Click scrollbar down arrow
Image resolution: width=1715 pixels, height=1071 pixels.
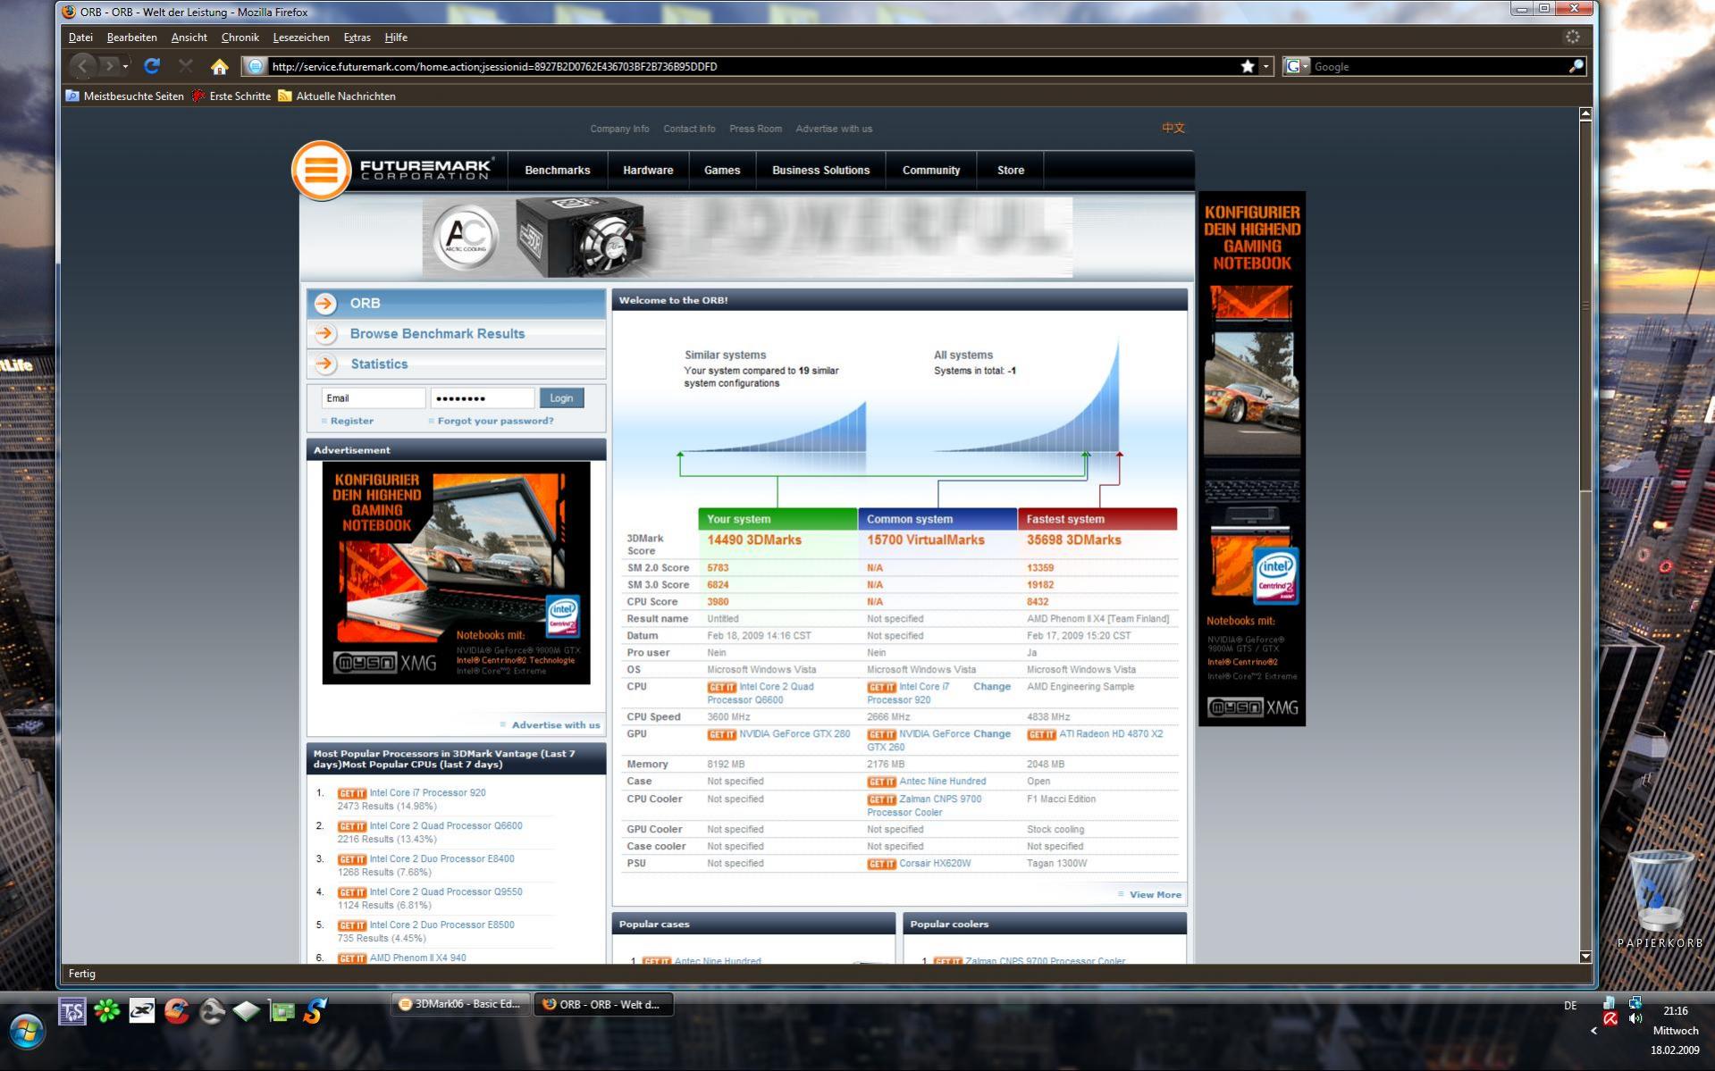[x=1585, y=956]
